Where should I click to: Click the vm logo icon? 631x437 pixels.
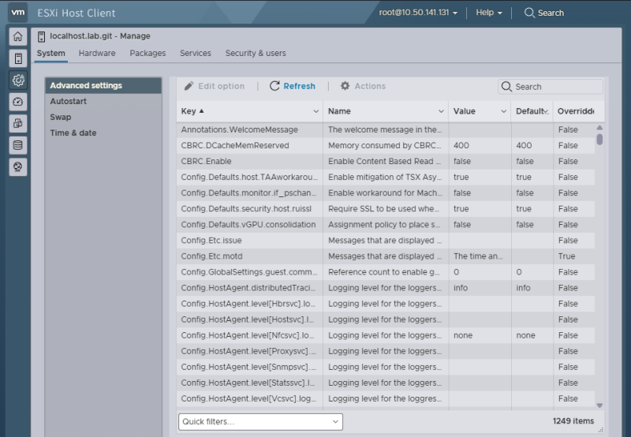[x=17, y=12]
